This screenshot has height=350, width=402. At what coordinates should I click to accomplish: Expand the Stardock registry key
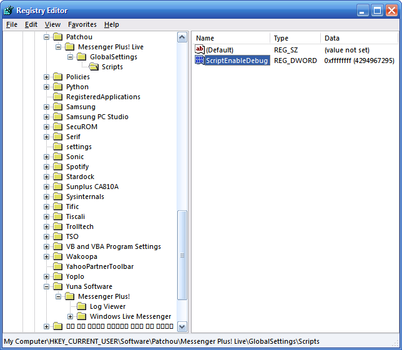pyautogui.click(x=47, y=177)
